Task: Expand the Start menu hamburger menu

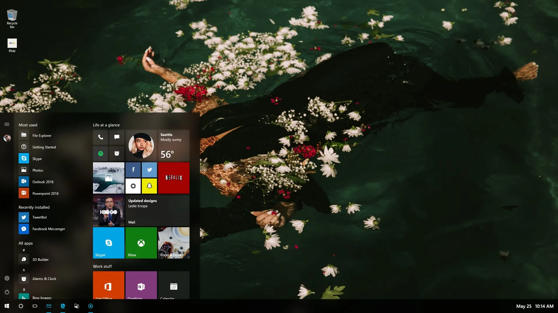Action: [x=7, y=124]
